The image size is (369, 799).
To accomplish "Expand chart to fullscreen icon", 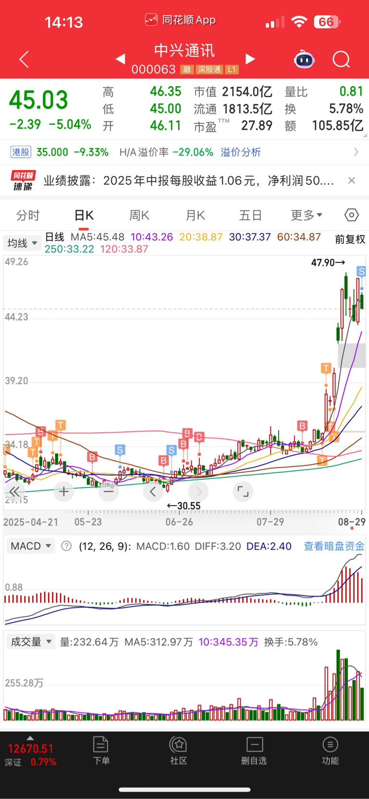I will 243,491.
